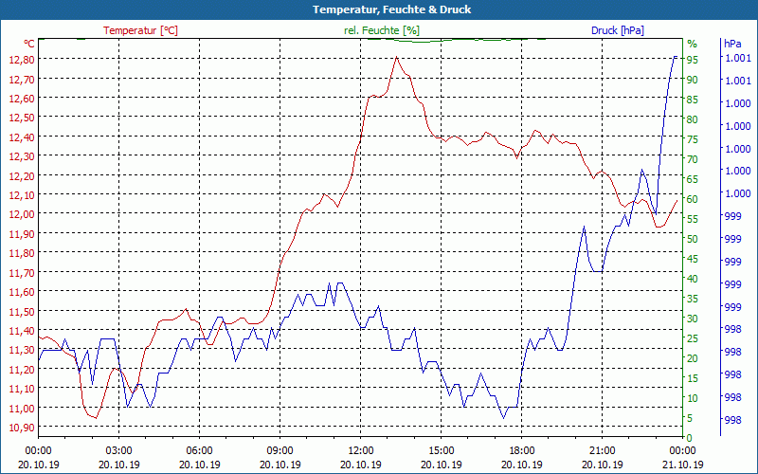Click the 25 humidity axis value

pos(693,338)
